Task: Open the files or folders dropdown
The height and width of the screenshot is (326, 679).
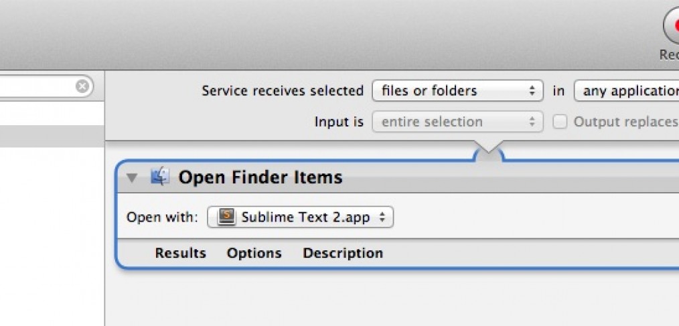Action: [457, 90]
